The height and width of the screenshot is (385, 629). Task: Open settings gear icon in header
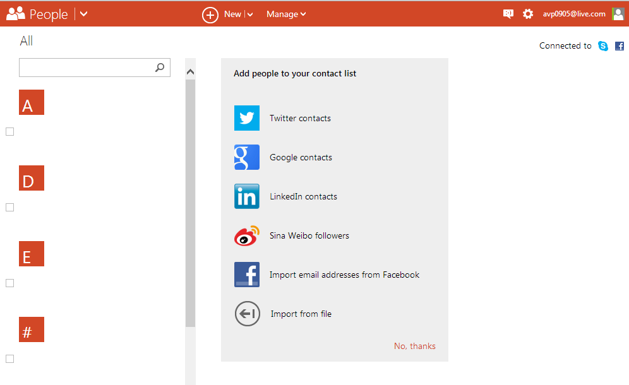pos(528,14)
